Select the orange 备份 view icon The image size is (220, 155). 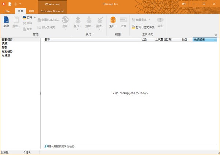[x=113, y=20]
